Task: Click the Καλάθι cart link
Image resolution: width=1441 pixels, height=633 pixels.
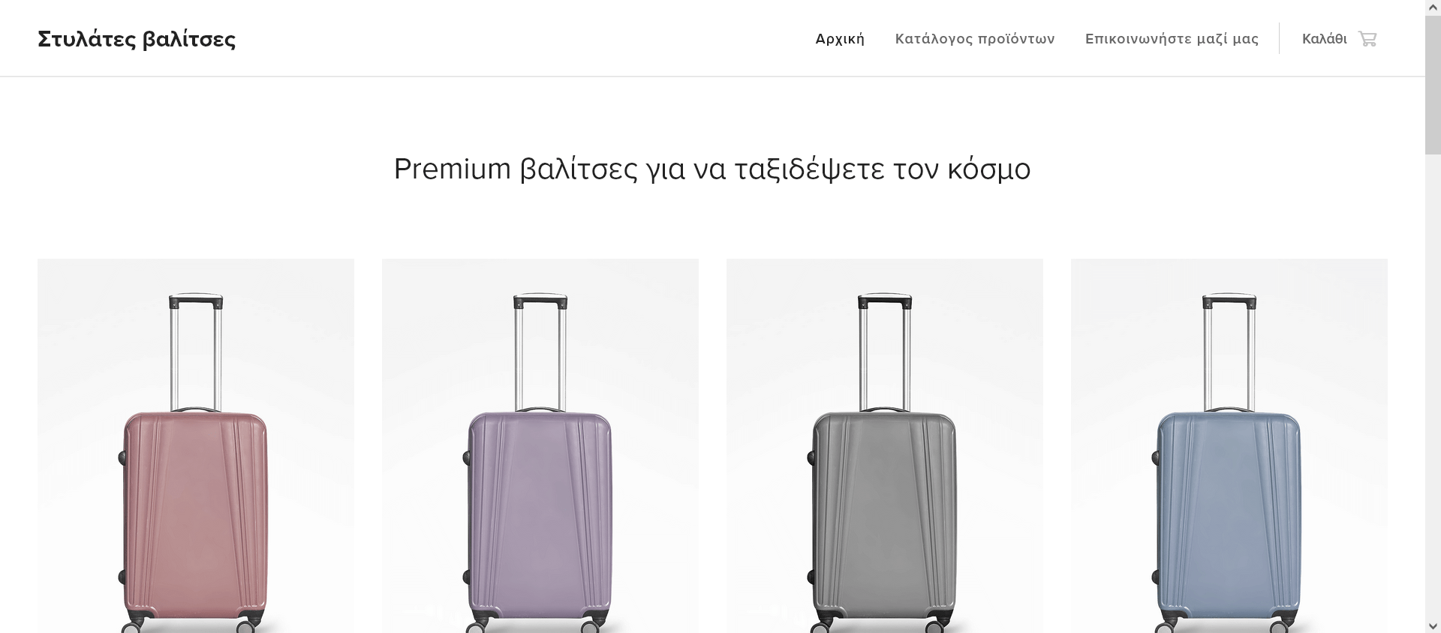Action: (x=1324, y=39)
